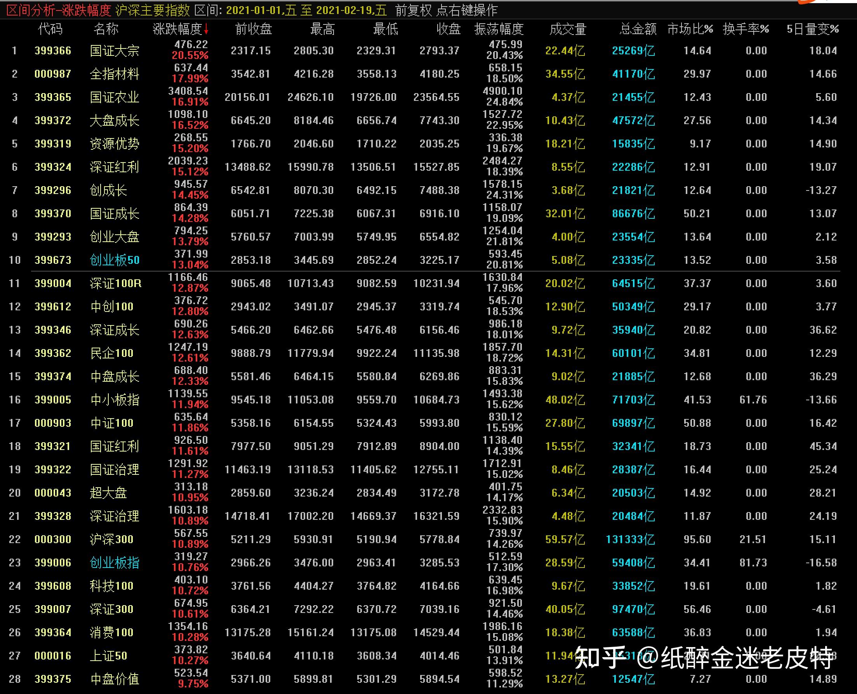The image size is (857, 694).
Task: Click the 20.55% change of 国证大宗
Action: (190, 55)
